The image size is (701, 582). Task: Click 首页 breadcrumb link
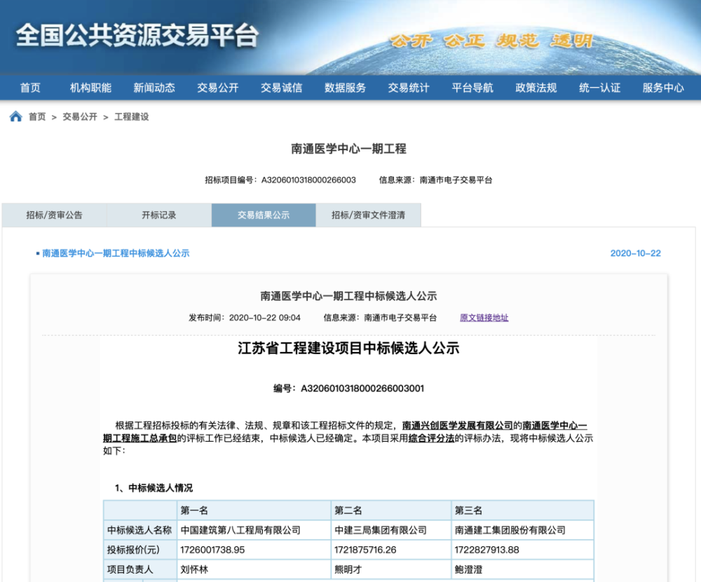(37, 117)
